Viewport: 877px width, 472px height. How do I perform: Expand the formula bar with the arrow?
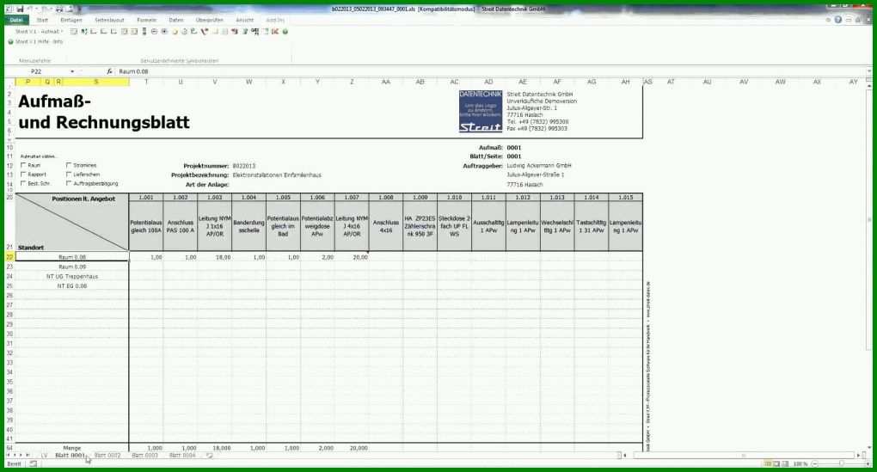coord(868,71)
